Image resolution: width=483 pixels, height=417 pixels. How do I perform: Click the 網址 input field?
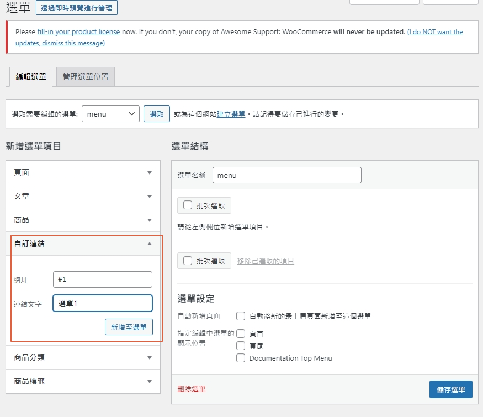(102, 279)
